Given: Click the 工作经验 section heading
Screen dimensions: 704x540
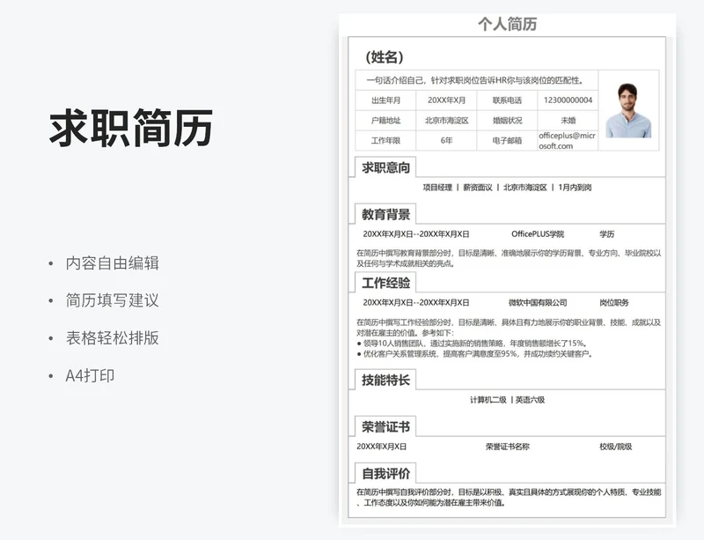Looking at the screenshot, I should (385, 283).
